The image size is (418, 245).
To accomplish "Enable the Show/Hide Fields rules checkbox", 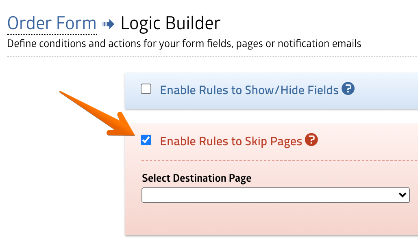I will point(146,89).
